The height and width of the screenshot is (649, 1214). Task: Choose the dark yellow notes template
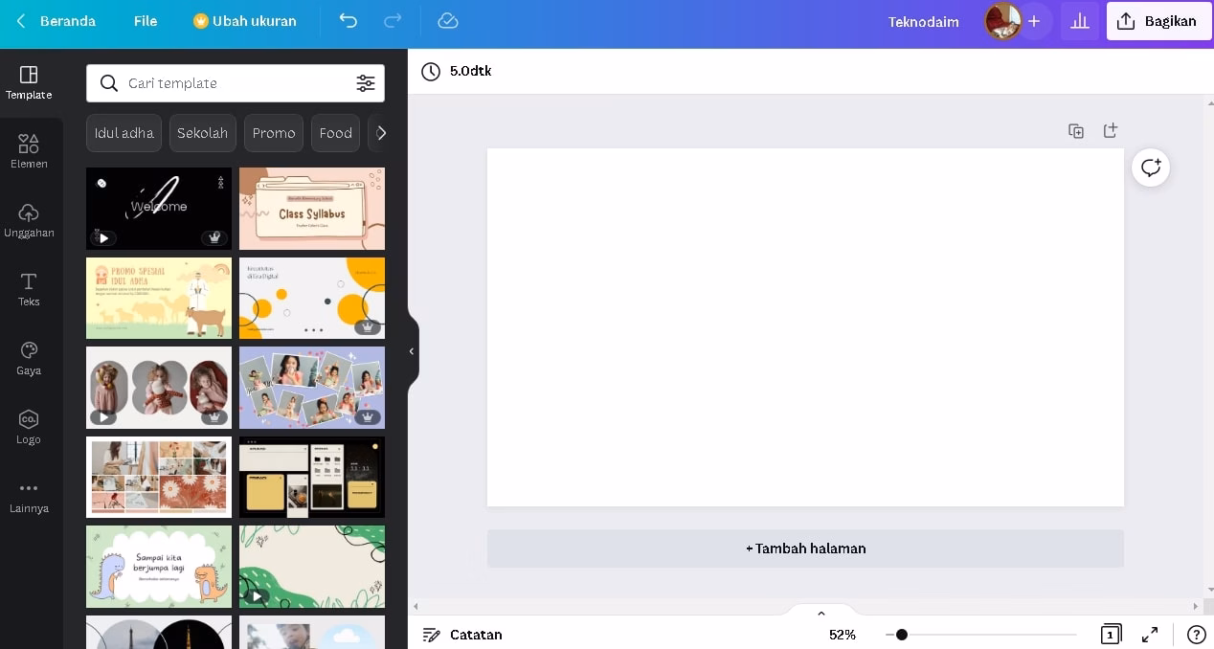coord(312,477)
